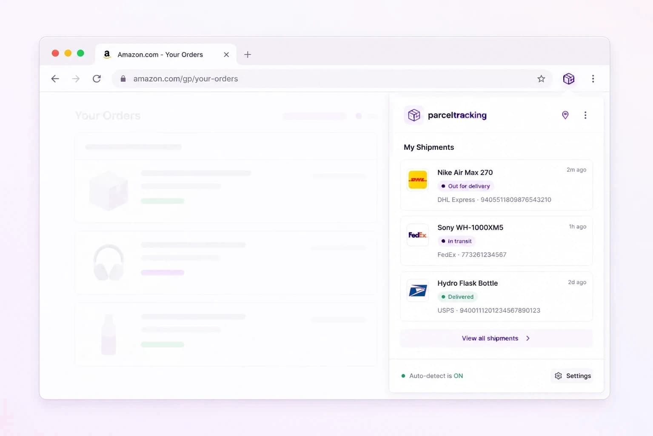The height and width of the screenshot is (436, 653).
Task: Click the yellow macOS minimize button
Action: pyautogui.click(x=68, y=53)
